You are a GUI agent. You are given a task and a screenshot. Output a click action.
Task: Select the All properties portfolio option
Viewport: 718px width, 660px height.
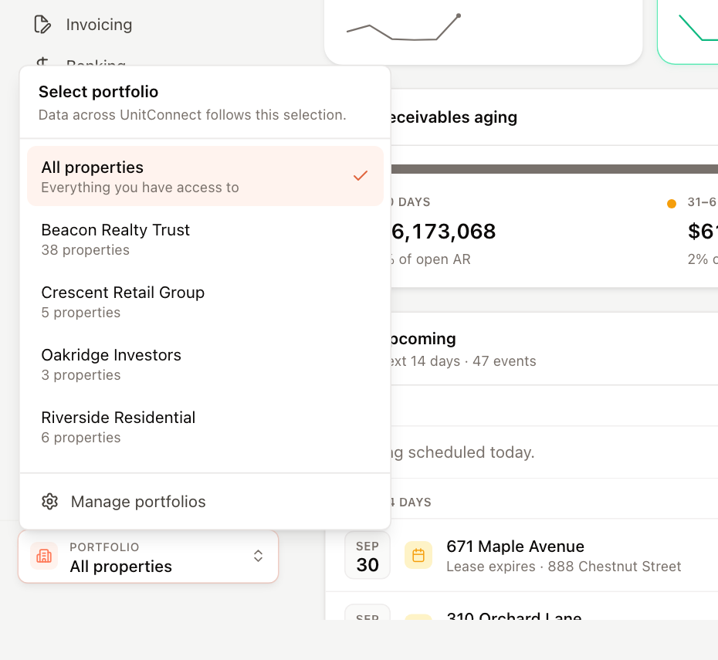[x=205, y=176]
